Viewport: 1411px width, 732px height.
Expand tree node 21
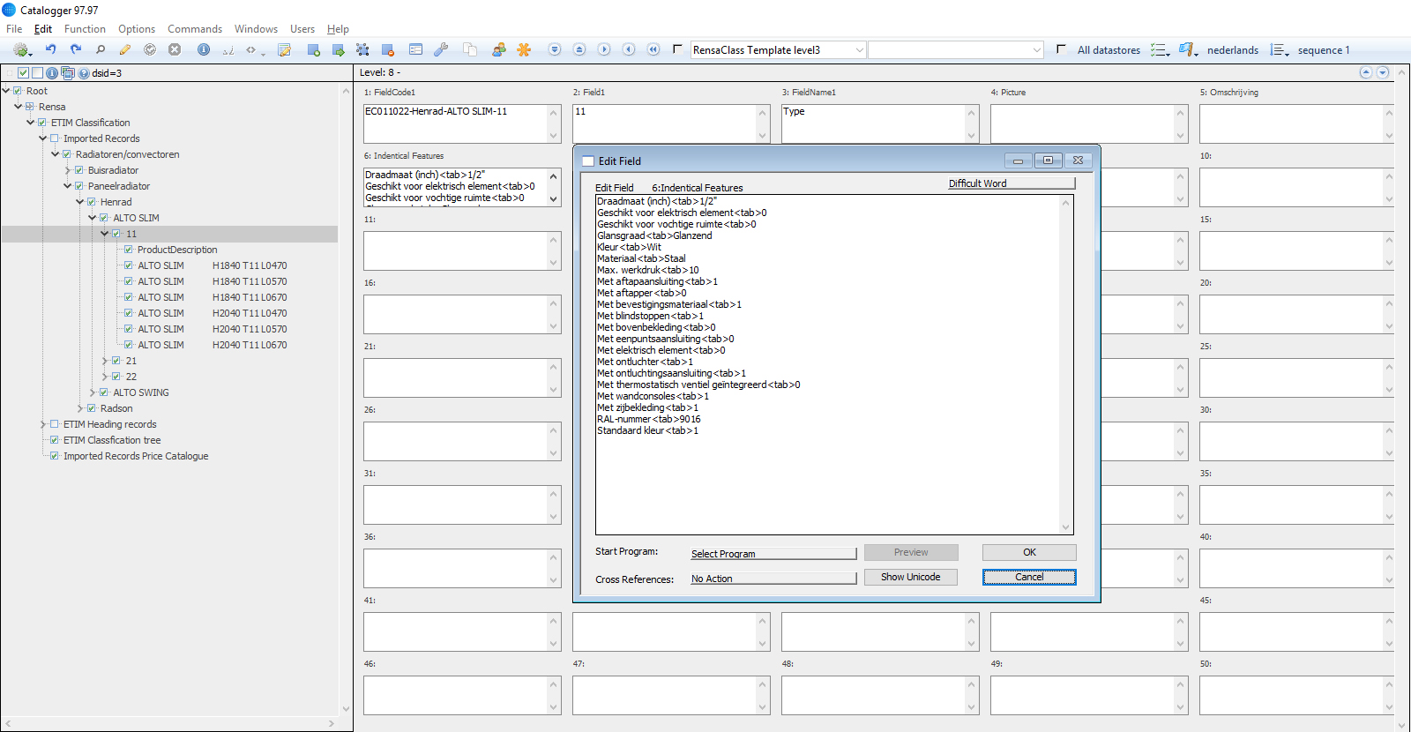pos(104,361)
